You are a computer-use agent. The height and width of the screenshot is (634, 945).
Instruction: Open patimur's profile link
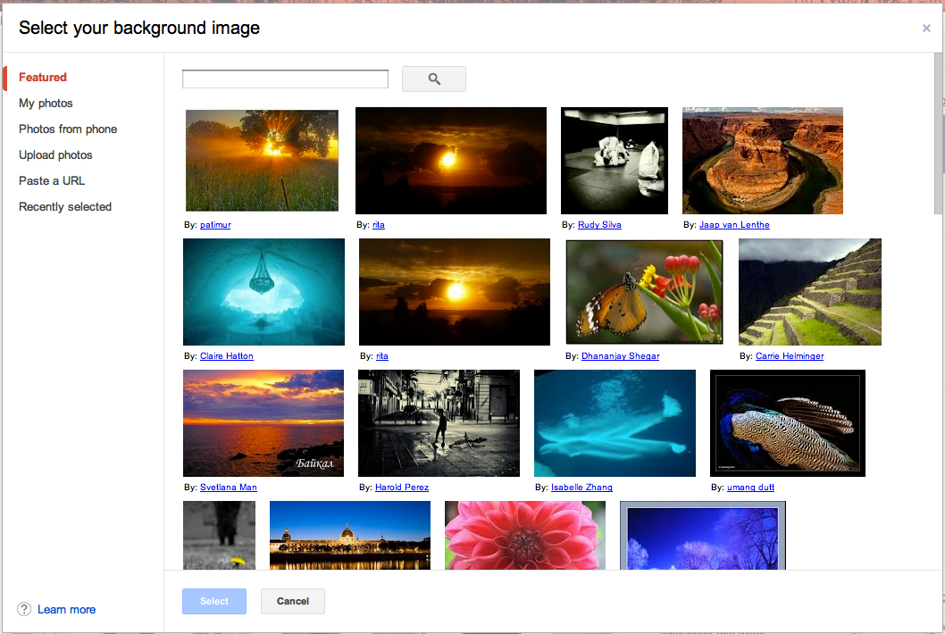pyautogui.click(x=214, y=224)
